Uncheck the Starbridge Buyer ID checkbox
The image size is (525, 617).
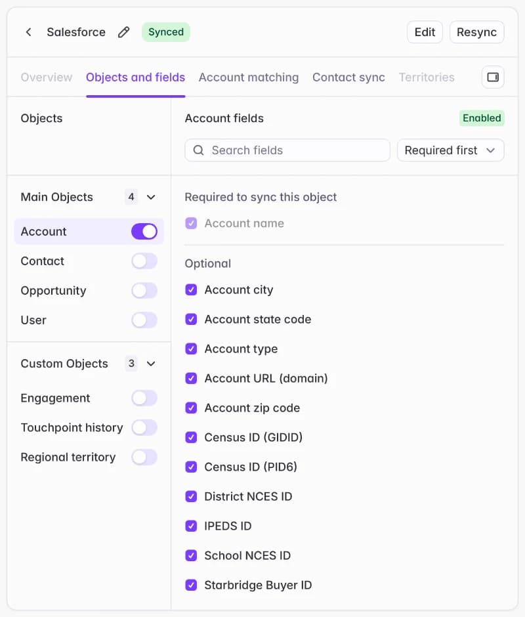tap(191, 585)
